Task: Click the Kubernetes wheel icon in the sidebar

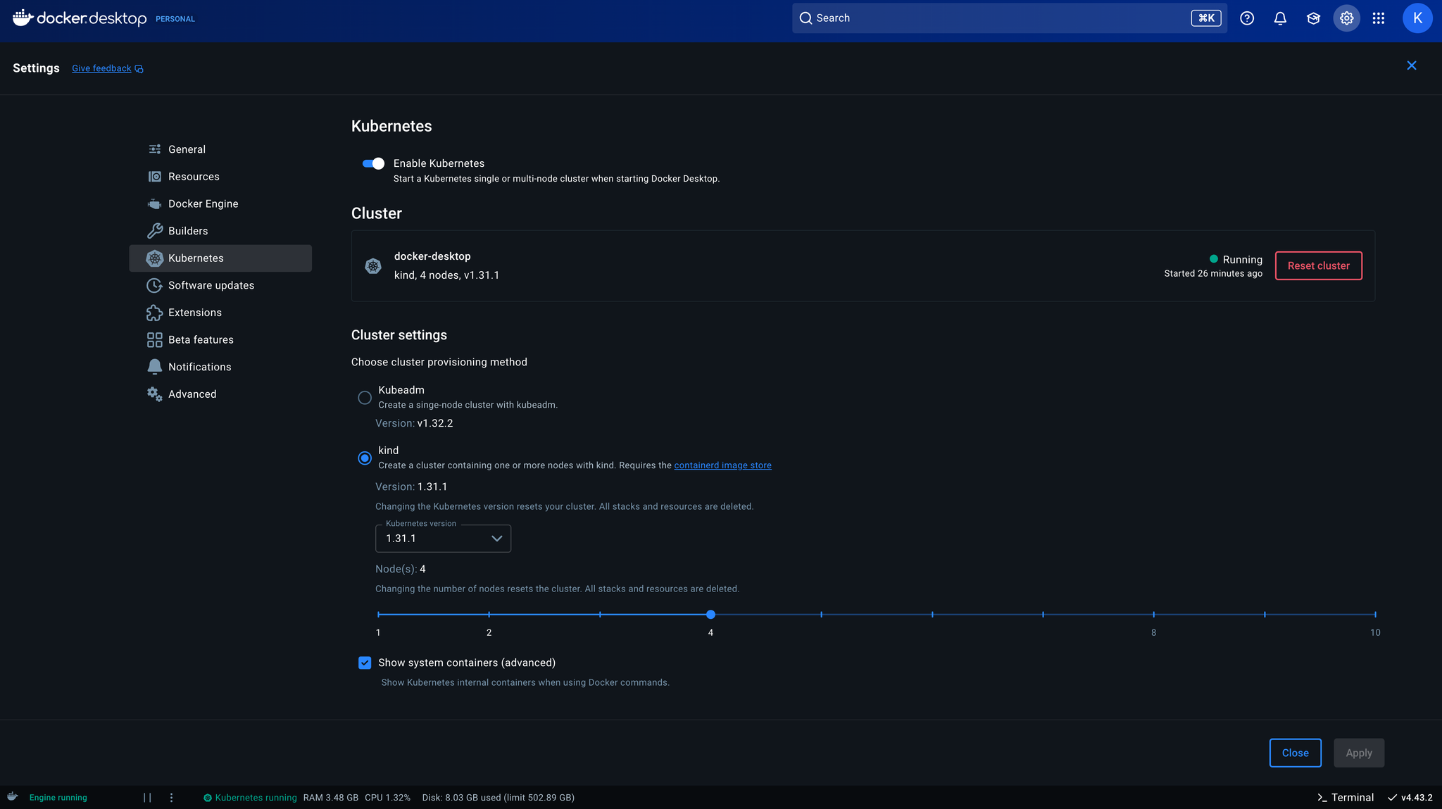Action: [x=155, y=258]
